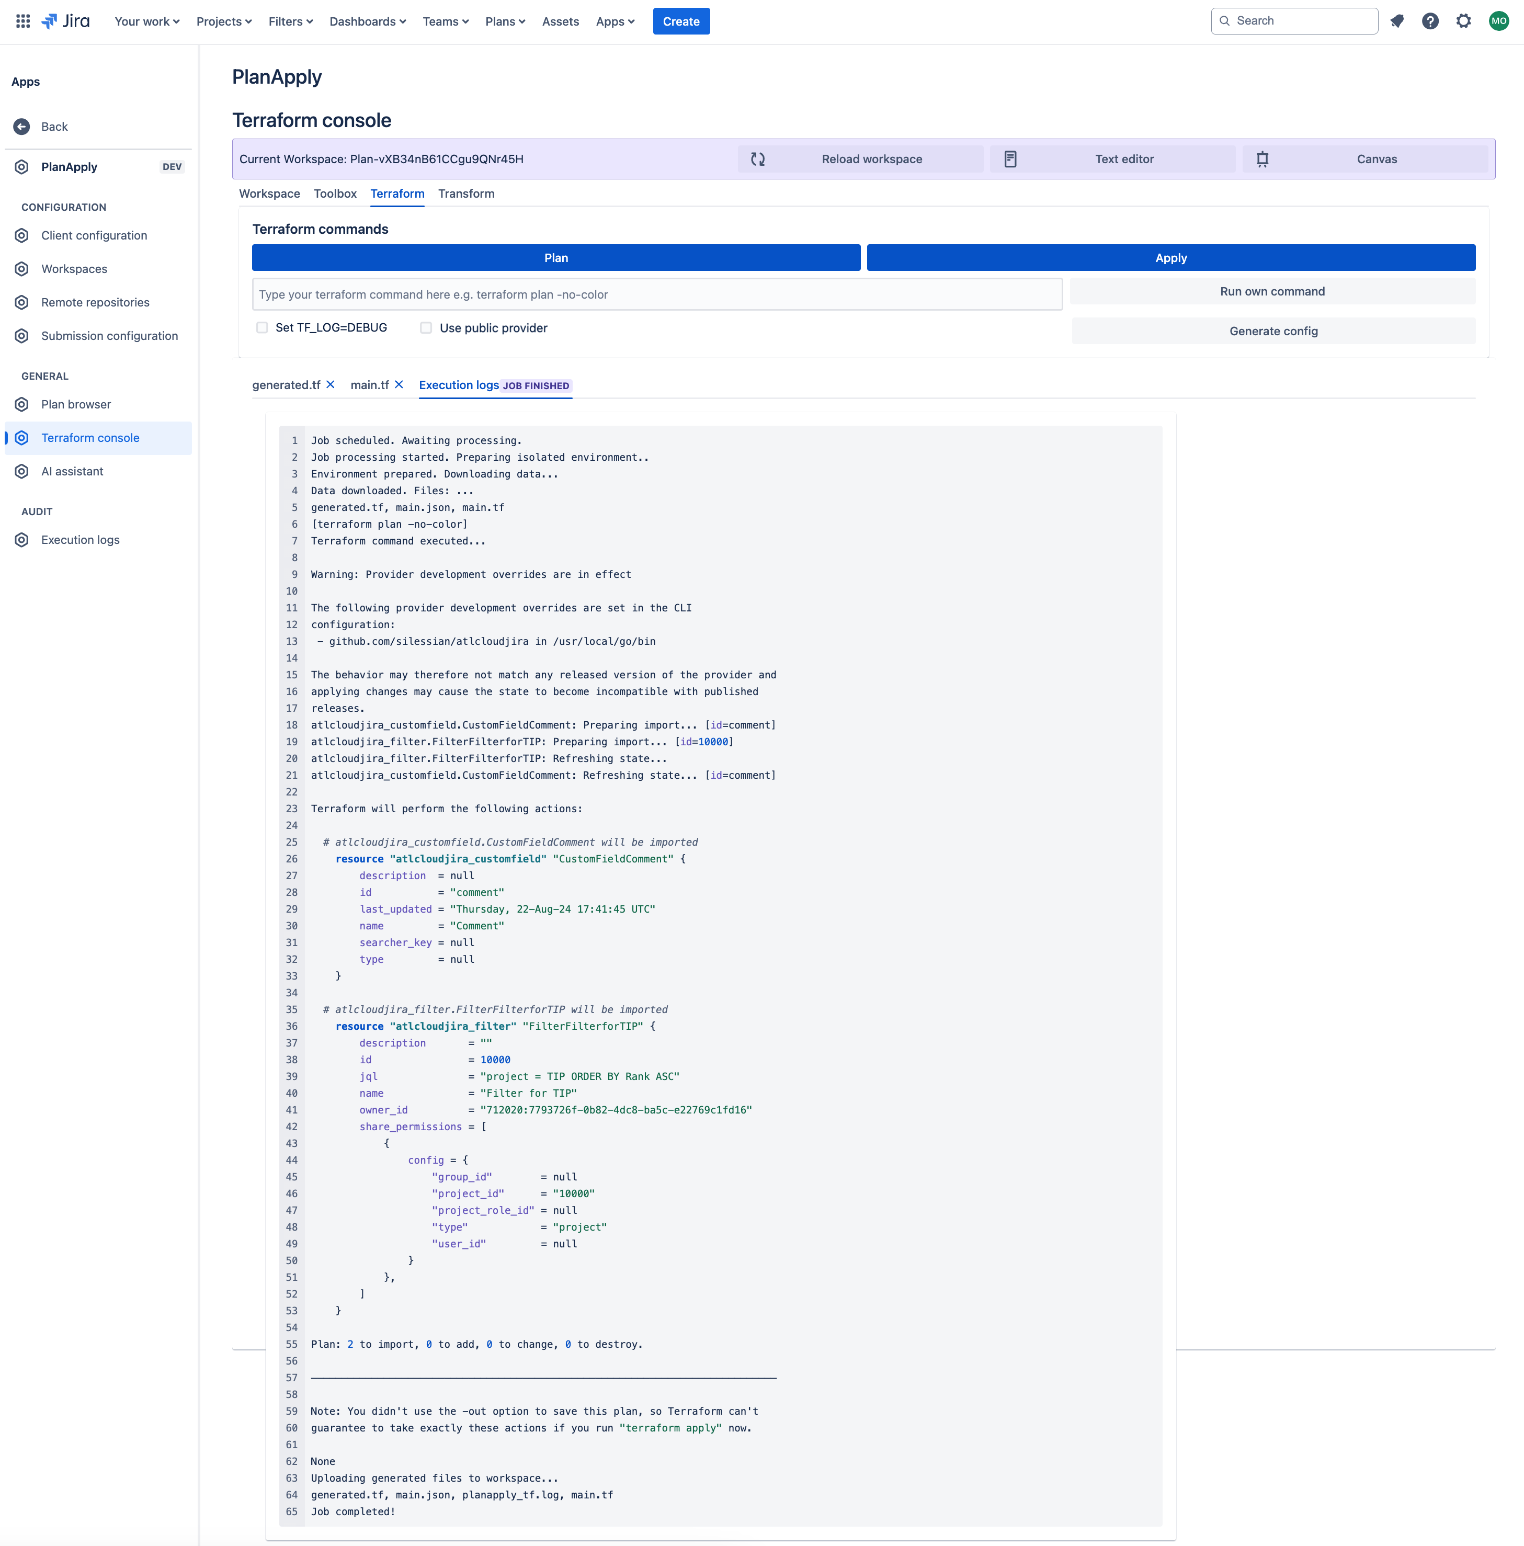
Task: Click the blue Apply button
Action: 1170,258
